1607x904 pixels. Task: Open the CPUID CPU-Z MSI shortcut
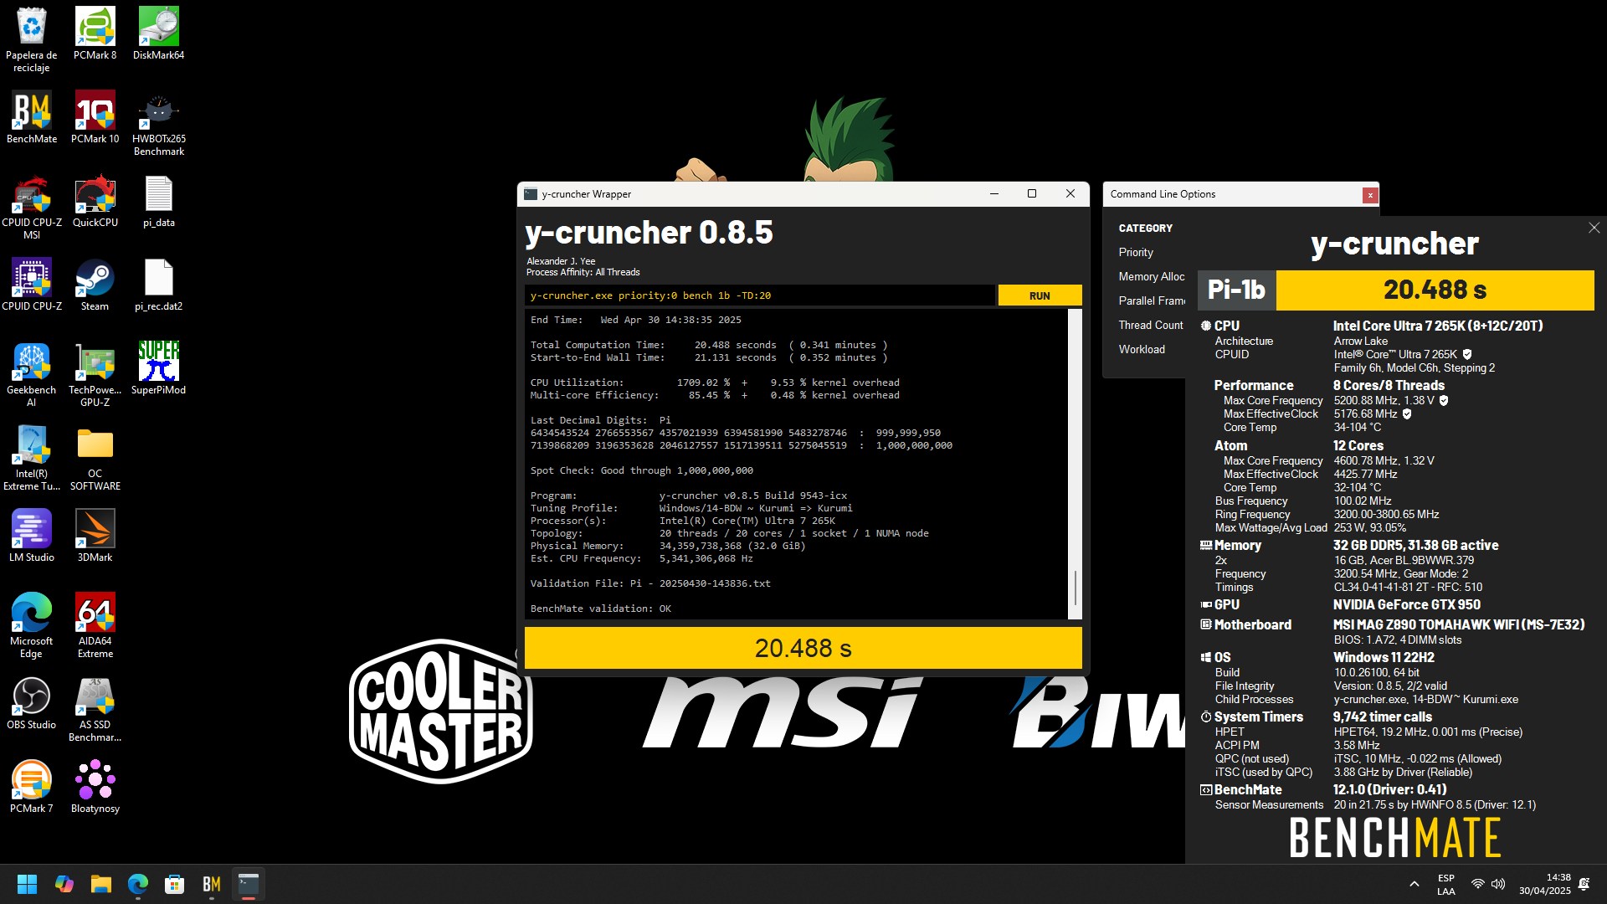point(32,207)
